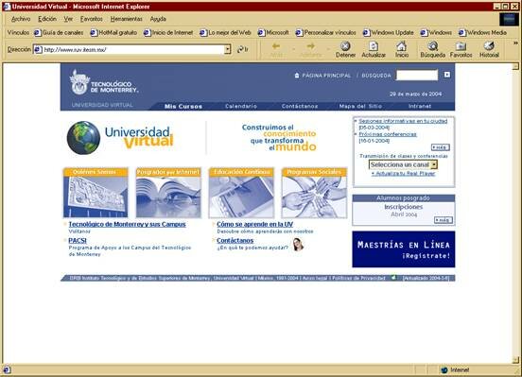
Task: Select the Mapa del Sitio tab
Action: tap(360, 106)
